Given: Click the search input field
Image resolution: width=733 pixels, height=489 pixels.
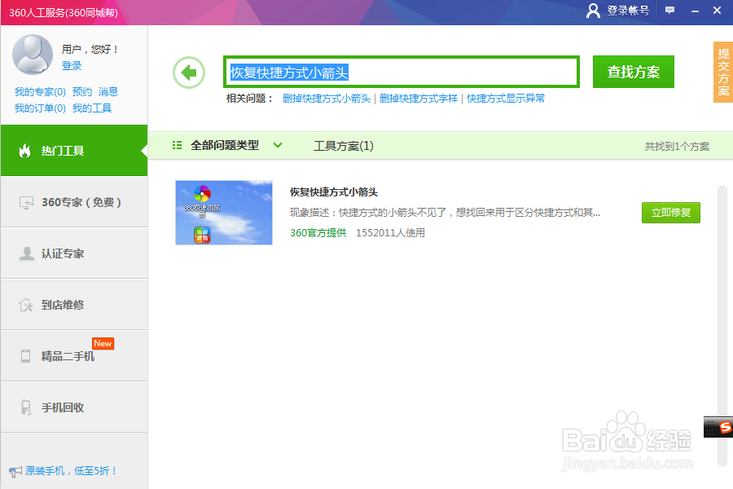Looking at the screenshot, I should [x=402, y=72].
